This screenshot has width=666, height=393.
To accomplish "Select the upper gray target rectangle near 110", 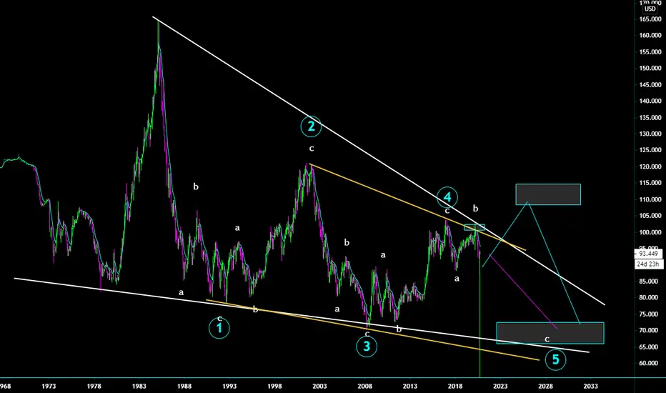I will tap(548, 194).
